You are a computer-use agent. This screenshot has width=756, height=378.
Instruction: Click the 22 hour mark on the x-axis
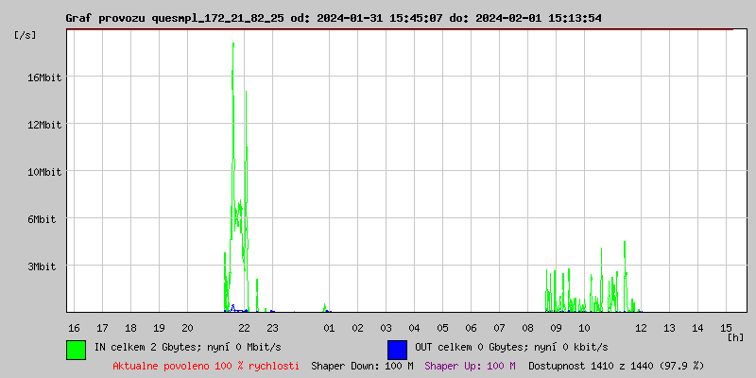coord(244,328)
